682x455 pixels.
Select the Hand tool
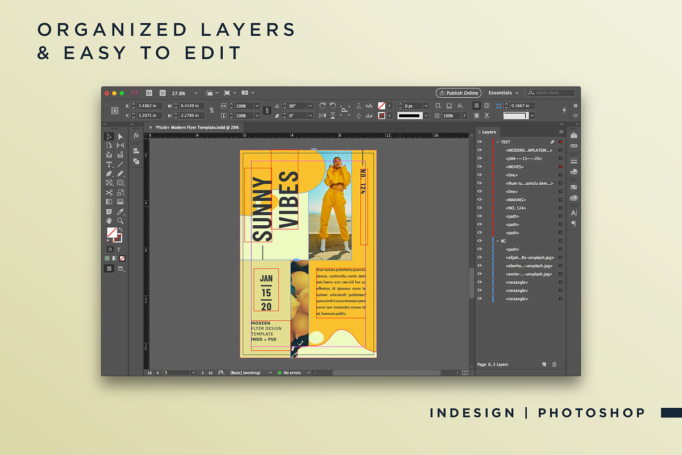[x=109, y=220]
